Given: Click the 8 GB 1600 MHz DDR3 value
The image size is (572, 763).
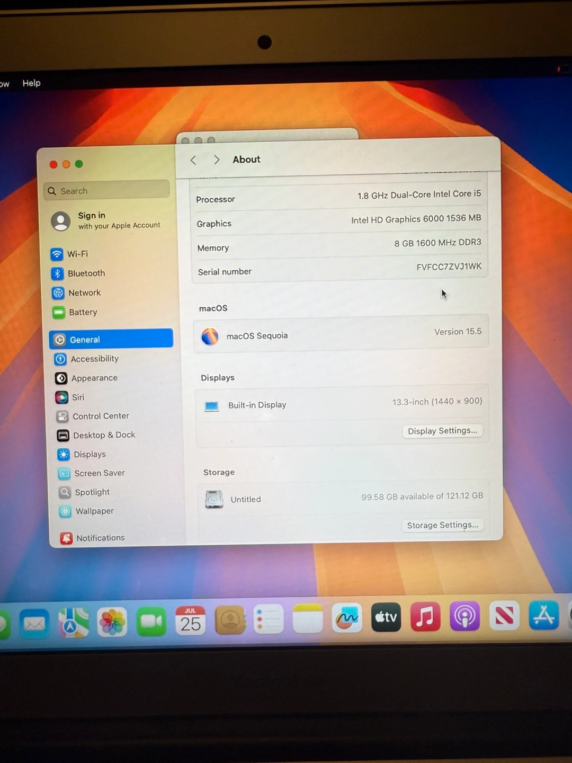Looking at the screenshot, I should tap(437, 243).
